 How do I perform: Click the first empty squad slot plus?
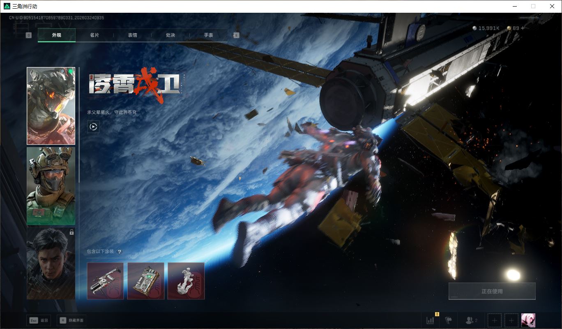click(495, 320)
